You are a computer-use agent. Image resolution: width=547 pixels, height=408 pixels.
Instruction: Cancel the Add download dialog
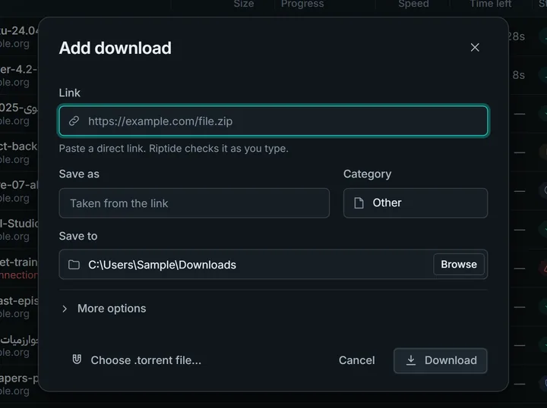pyautogui.click(x=356, y=360)
